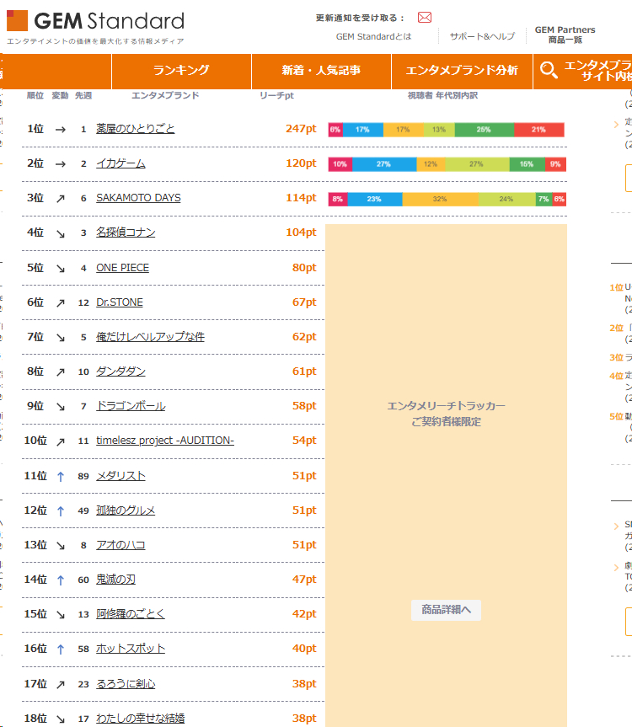This screenshot has width=632, height=727.
Task: Click the flat trend arrow for イカゲーム
Action: [x=61, y=164]
